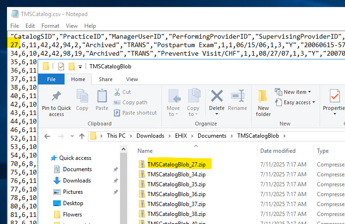The image size is (345, 224).
Task: Click Copy path in the ribbon
Action: click(130, 102)
